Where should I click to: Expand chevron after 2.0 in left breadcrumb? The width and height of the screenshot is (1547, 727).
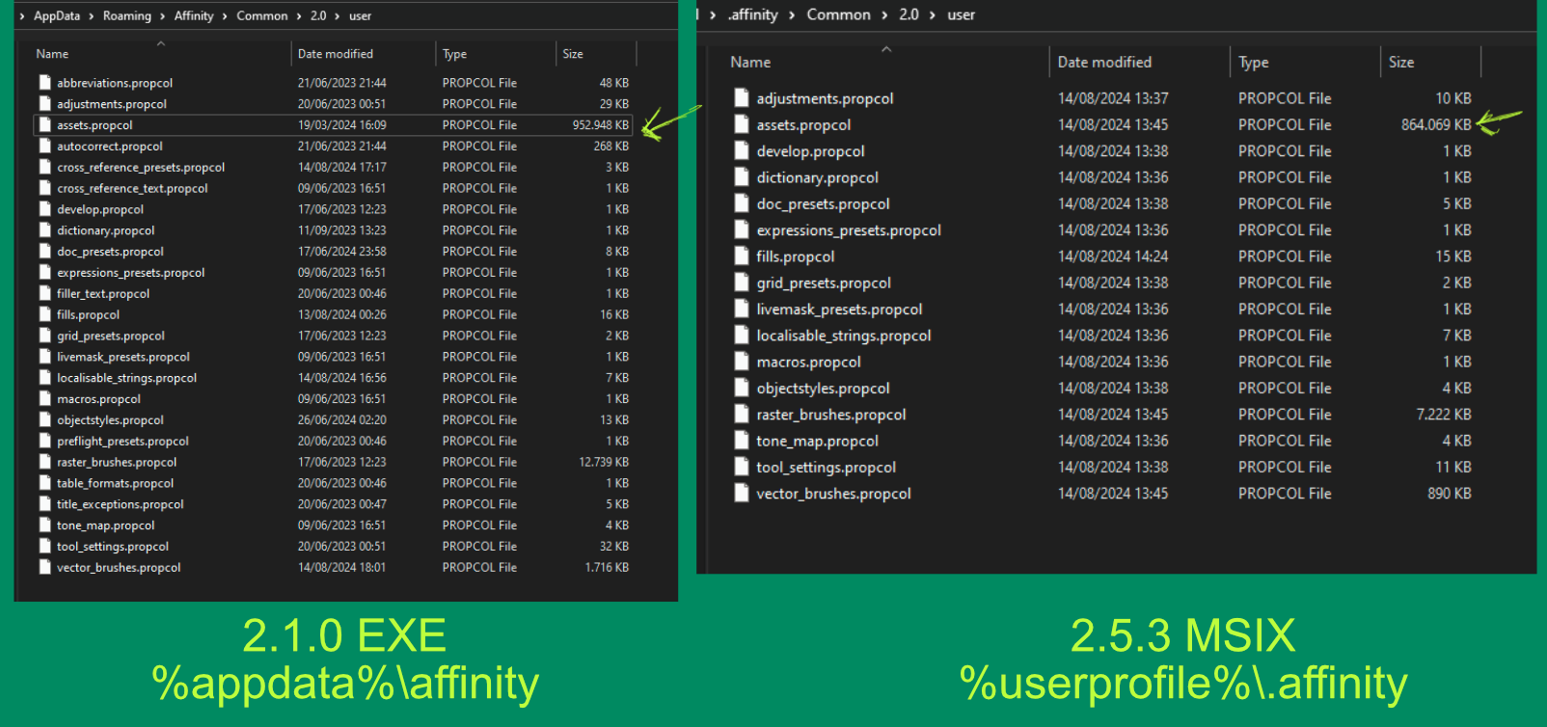tap(338, 16)
